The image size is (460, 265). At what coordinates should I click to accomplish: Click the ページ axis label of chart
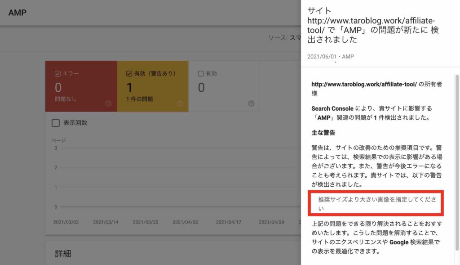[x=59, y=140]
